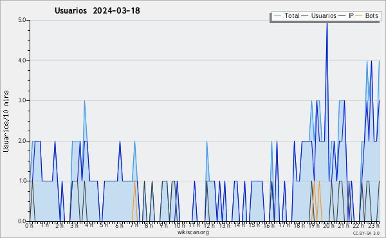
Task: Click the '10 h' x-axis label
Action: 179,225
